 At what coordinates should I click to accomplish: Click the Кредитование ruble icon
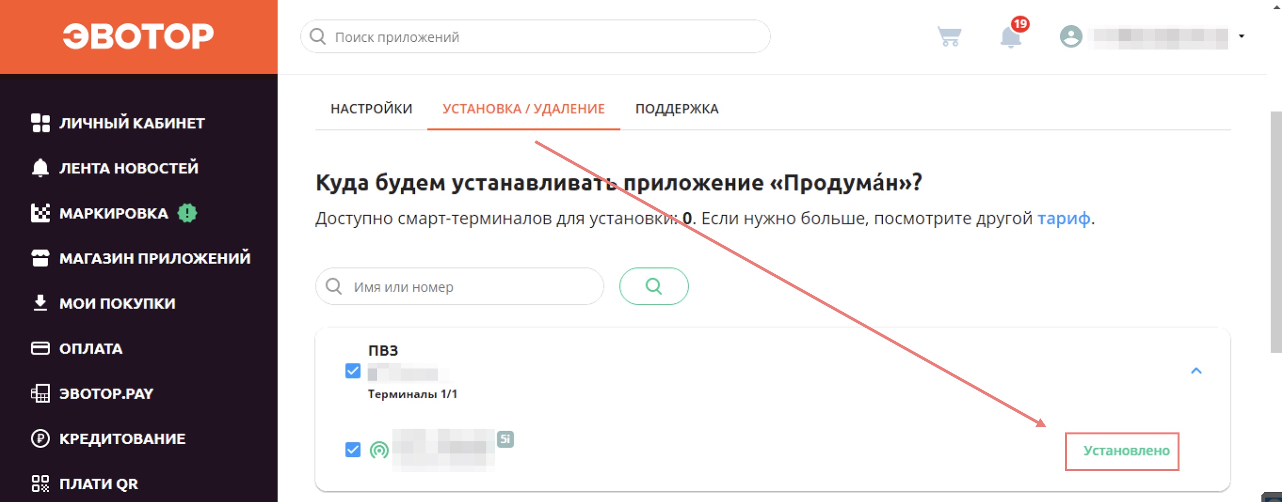pos(40,439)
